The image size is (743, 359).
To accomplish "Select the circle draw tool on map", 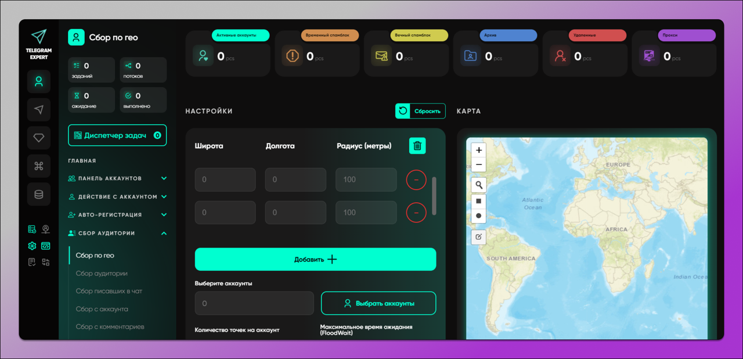I will [x=478, y=216].
